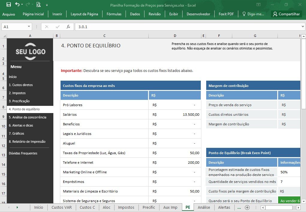Screen dimensions: 306x212
Task: Click the confirm checkmark in formula bar
Action: 57,27
